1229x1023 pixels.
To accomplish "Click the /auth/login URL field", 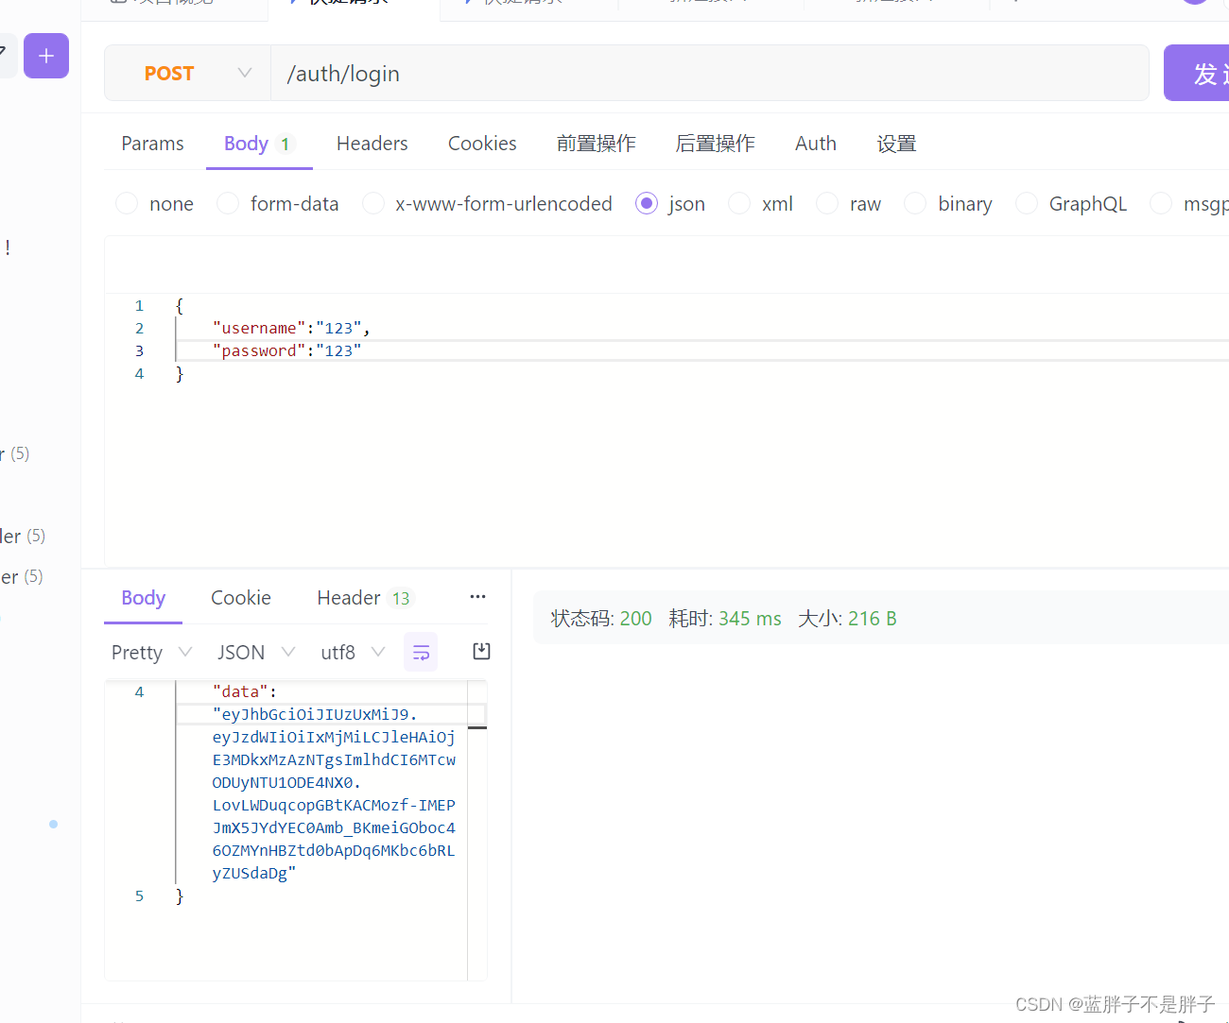I will (x=709, y=73).
